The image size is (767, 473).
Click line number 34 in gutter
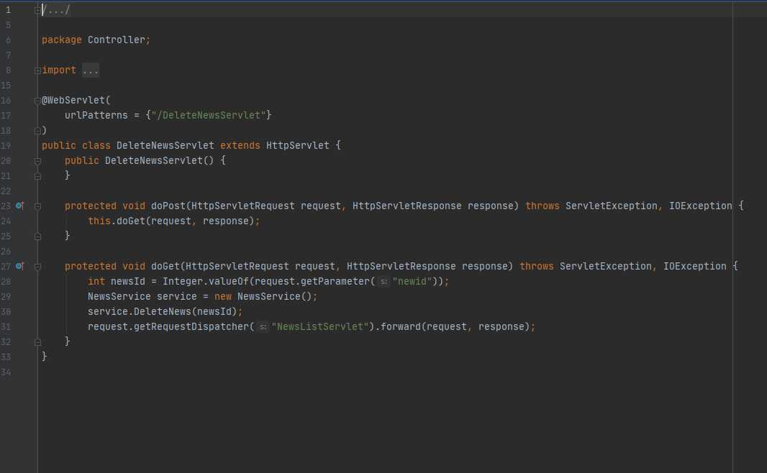point(6,372)
